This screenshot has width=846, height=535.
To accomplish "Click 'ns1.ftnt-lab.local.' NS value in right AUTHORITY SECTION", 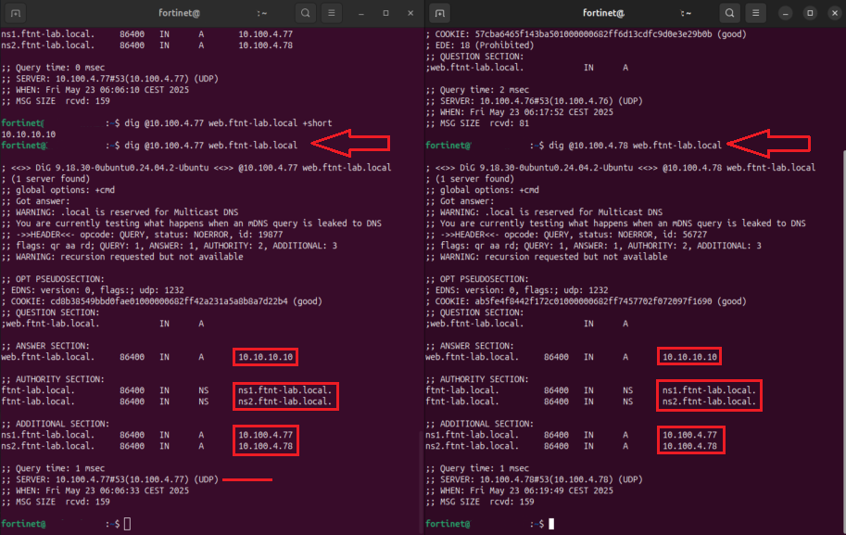I will [x=709, y=390].
